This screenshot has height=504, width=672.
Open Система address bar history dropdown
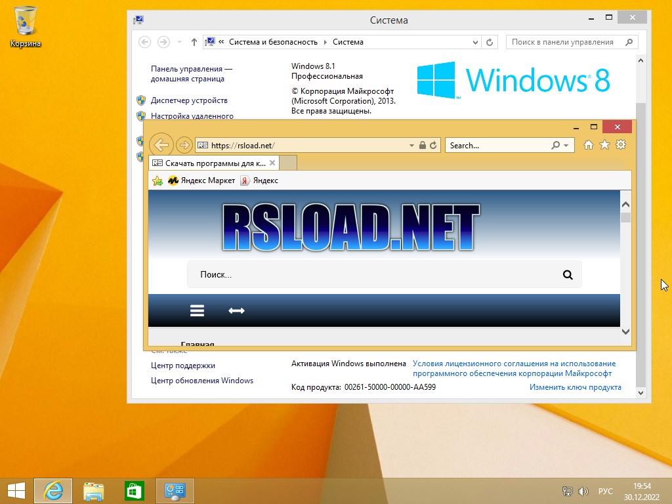tap(475, 42)
